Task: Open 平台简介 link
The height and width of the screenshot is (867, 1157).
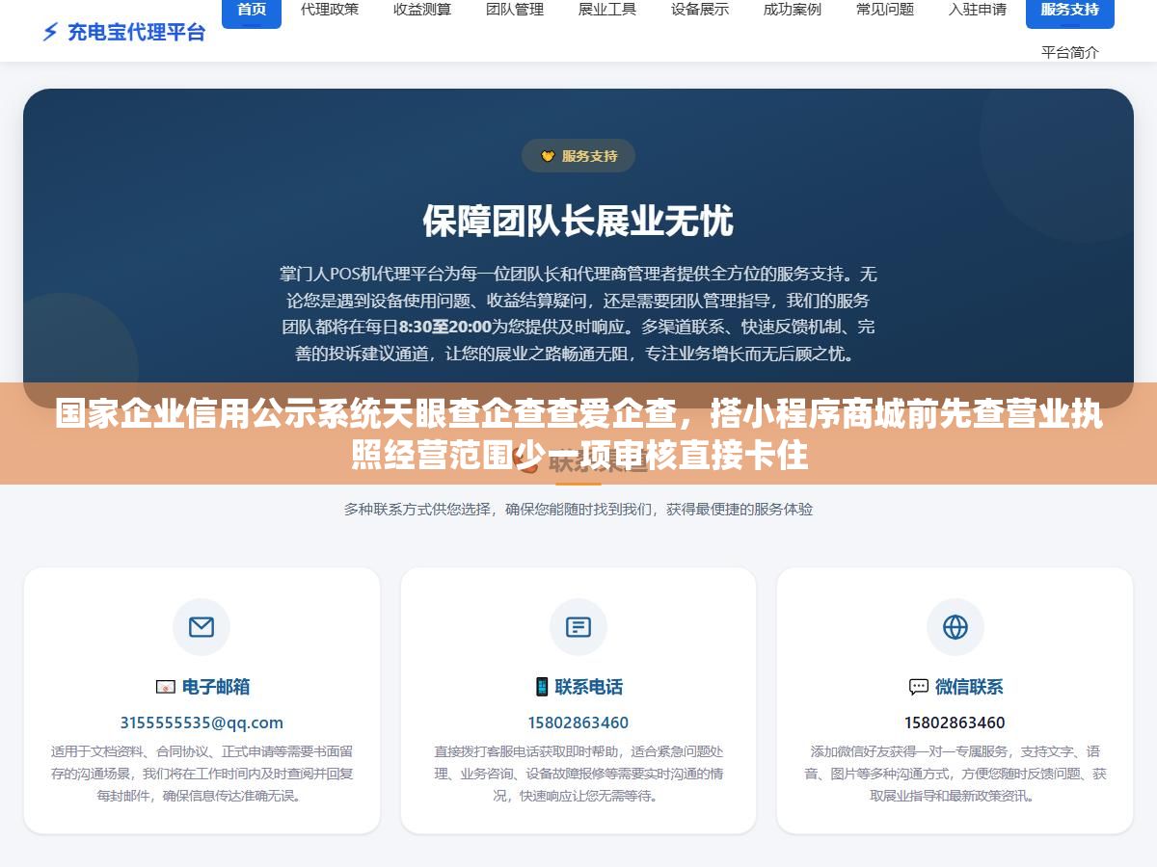Action: (x=1070, y=52)
